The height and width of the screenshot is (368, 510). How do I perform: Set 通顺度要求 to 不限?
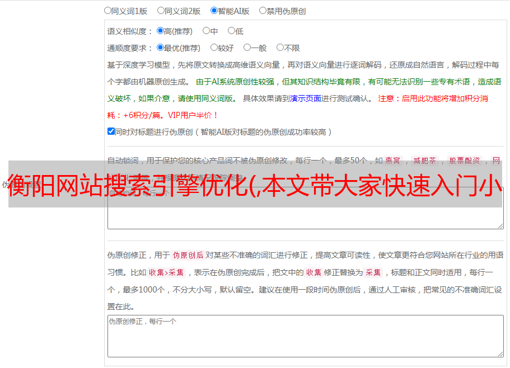point(280,48)
